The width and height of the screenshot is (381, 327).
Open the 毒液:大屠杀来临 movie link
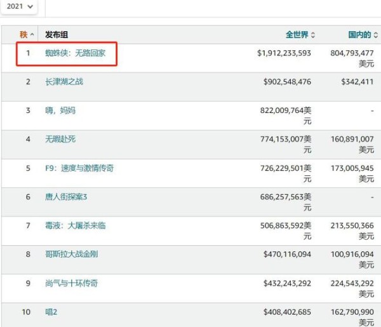coord(76,225)
